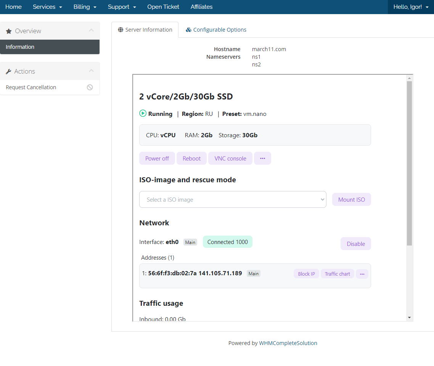Click the cubes icon on Configurable Options tab
434x366 pixels.
coord(188,30)
